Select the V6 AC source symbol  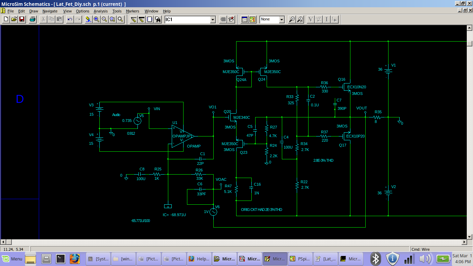click(213, 212)
